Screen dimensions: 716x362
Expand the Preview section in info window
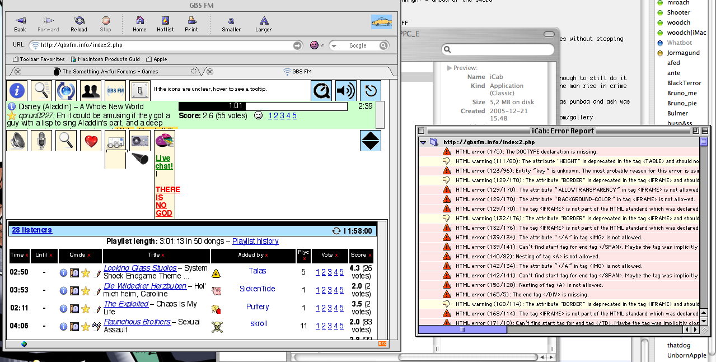pos(450,68)
